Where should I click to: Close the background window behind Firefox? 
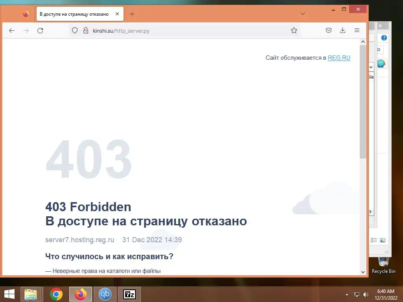tap(381, 26)
